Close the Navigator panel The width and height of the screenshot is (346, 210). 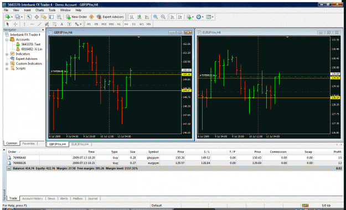pos(43,30)
